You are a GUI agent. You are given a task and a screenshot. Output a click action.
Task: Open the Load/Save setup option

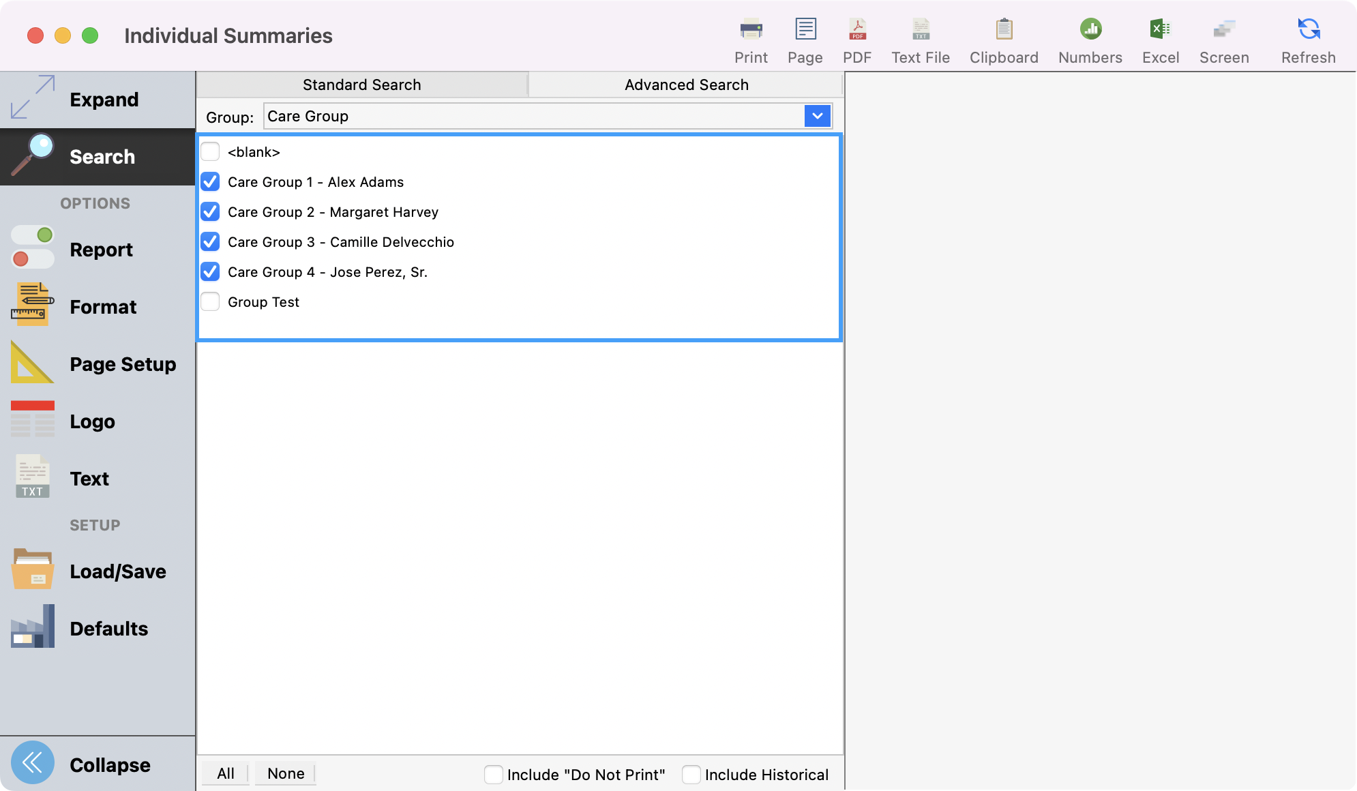pyautogui.click(x=117, y=571)
